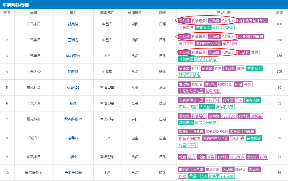Select the 欧系 country cell
The height and width of the screenshot is (181, 288).
tap(162, 173)
